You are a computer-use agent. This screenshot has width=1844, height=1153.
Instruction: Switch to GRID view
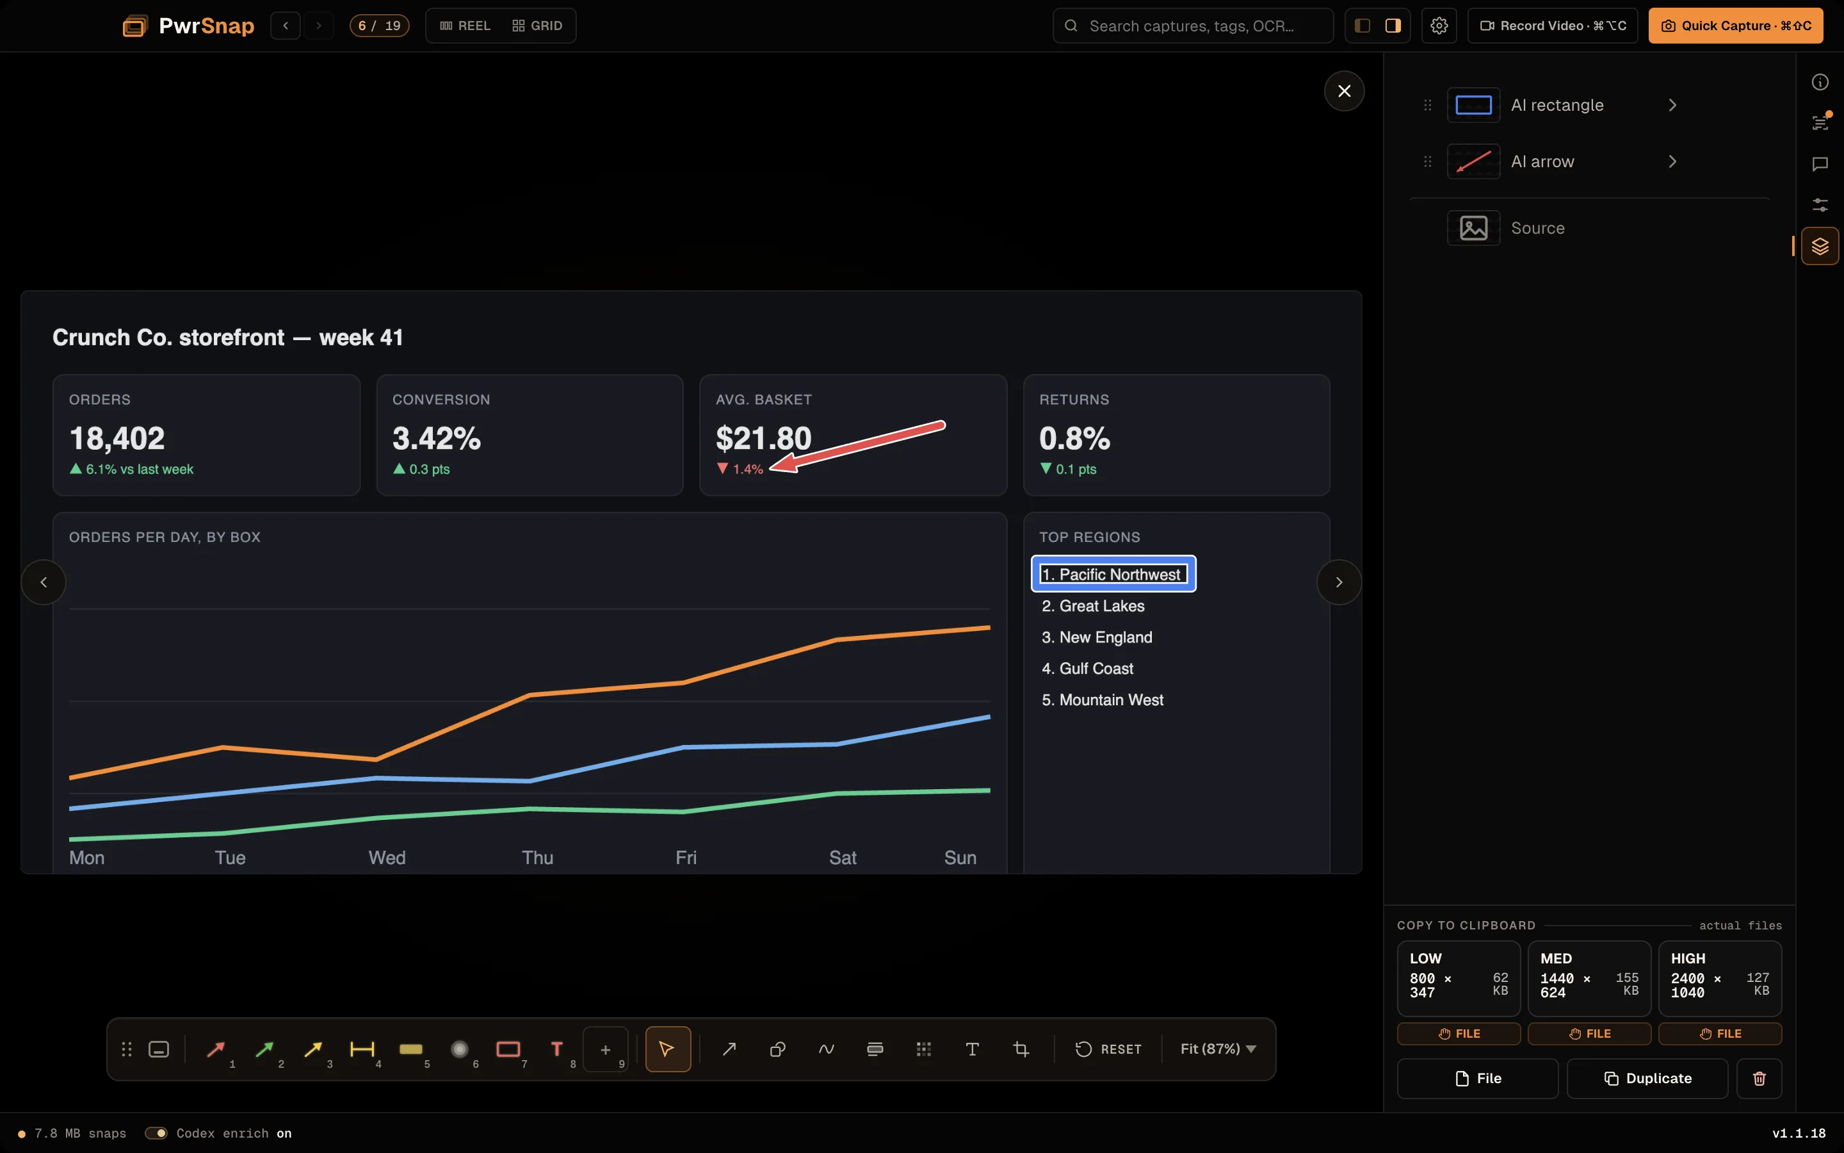click(537, 26)
